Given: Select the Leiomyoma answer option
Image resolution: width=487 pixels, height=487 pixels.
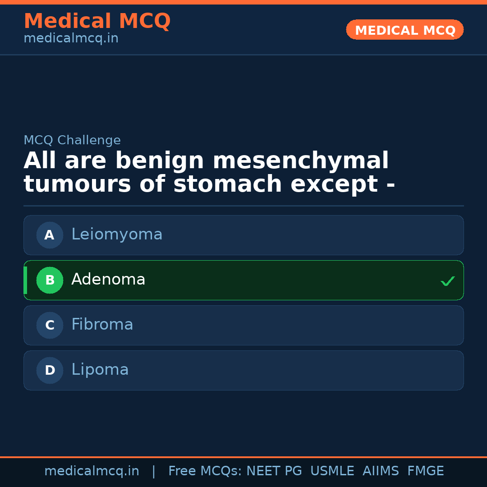Looking at the screenshot, I should [x=243, y=235].
